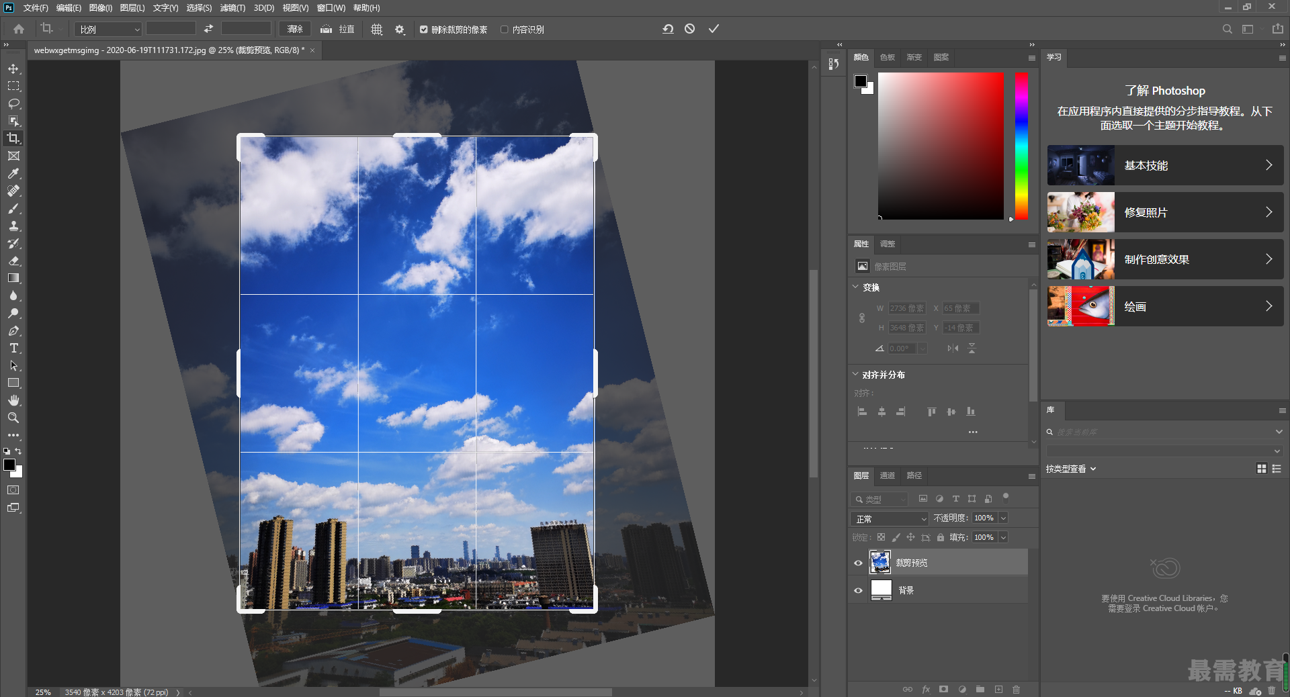Image resolution: width=1290 pixels, height=697 pixels.
Task: Open the crop ratio 比例 dropdown
Action: 108,30
